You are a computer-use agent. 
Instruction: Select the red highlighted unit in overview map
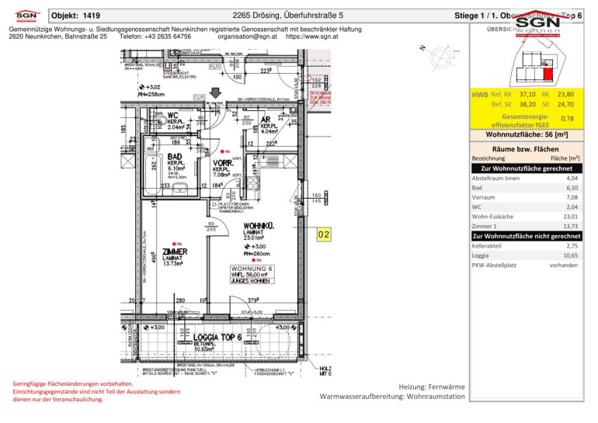pyautogui.click(x=548, y=75)
